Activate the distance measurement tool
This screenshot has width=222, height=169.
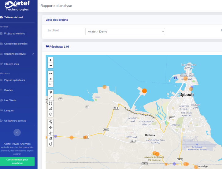tap(51, 74)
